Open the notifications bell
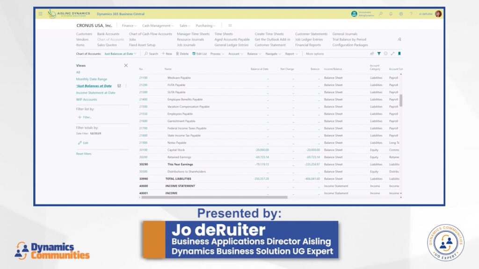 pos(391,14)
